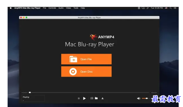Open the folder icon in the control bar
The image size is (183, 107).
[x=96, y=98]
